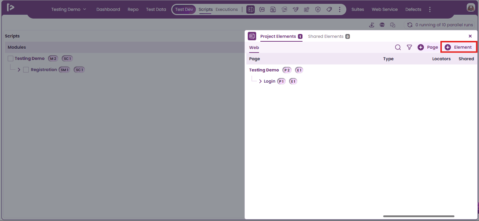
Task: Click the Project Elements panel header icon
Action: (252, 36)
